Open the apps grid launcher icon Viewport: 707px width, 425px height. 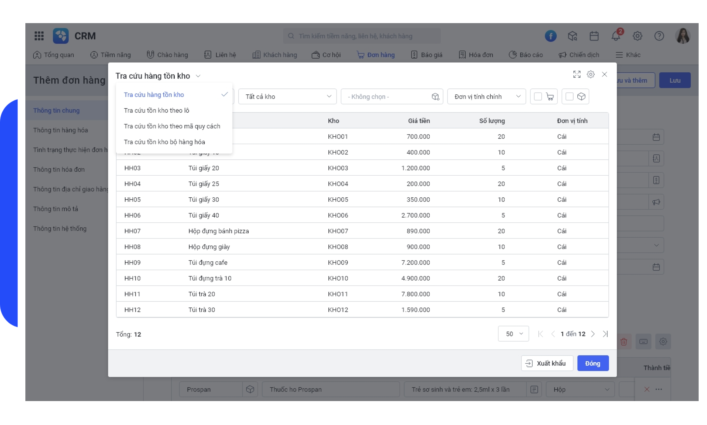click(x=39, y=36)
